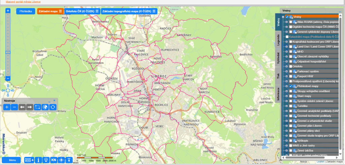Minimize the Nástroje tool panel

coord(49,101)
